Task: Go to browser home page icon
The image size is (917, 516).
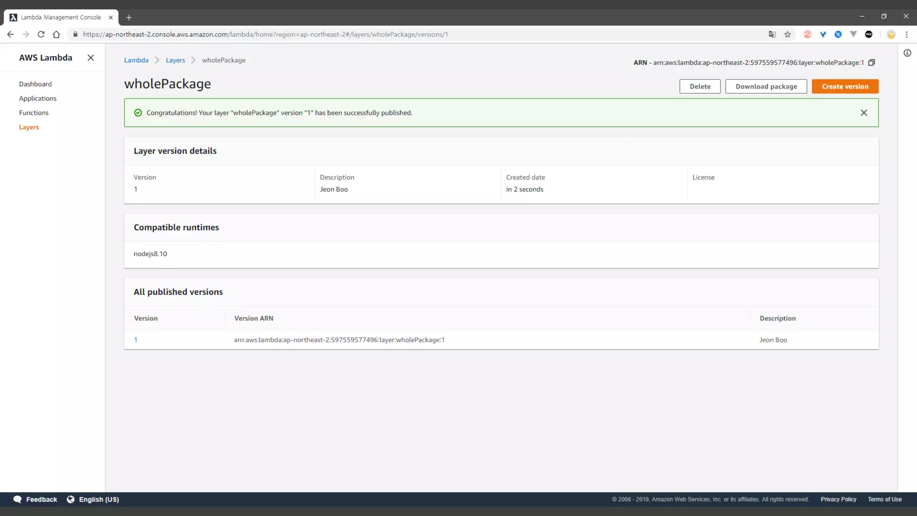Action: point(56,34)
